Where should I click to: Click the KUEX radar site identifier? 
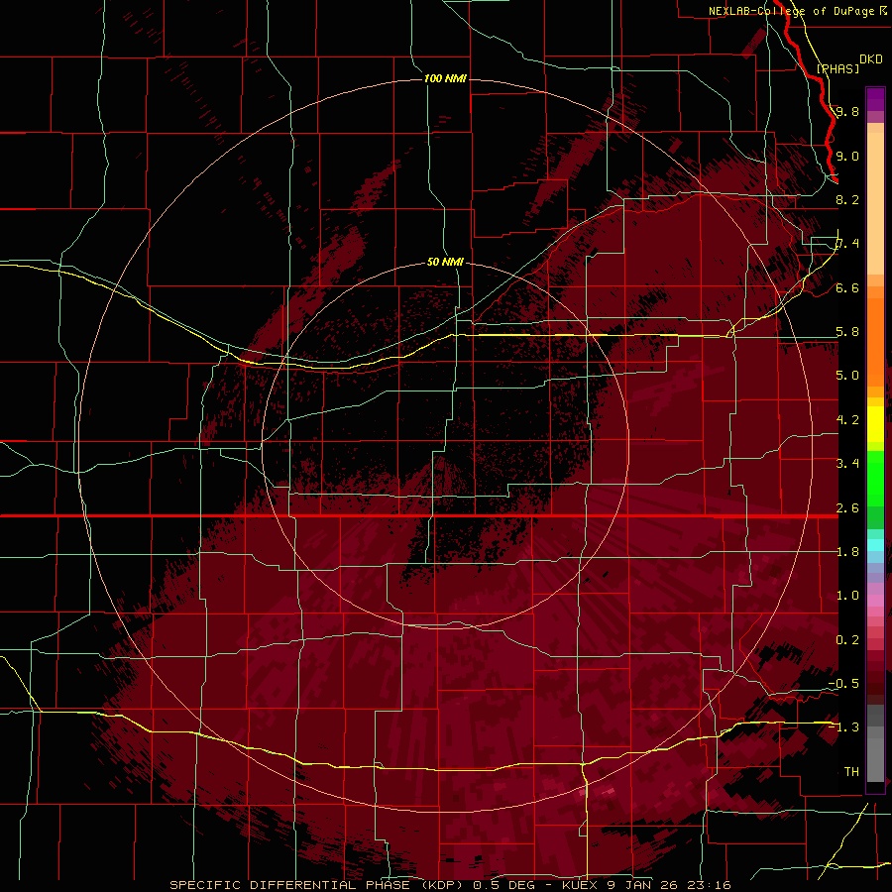click(580, 885)
